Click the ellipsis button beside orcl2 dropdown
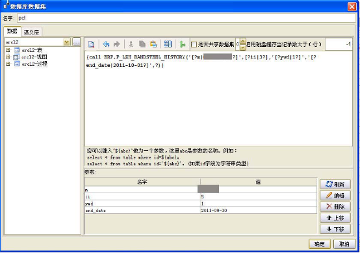Viewport: 360px width, 253px height. [x=77, y=42]
